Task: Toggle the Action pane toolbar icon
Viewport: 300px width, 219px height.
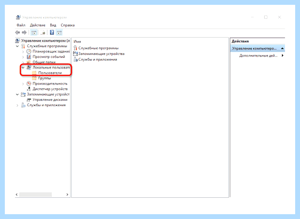Action: [59, 33]
